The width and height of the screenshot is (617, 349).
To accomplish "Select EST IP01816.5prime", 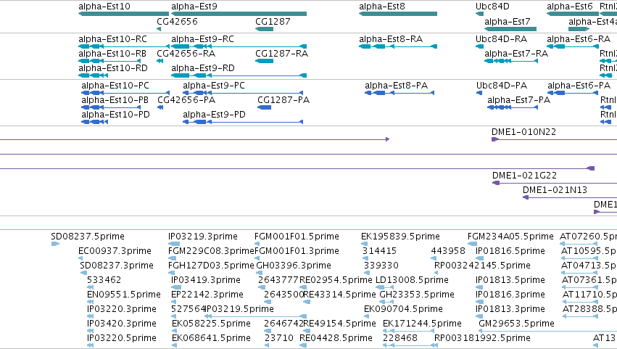I will (480, 258).
